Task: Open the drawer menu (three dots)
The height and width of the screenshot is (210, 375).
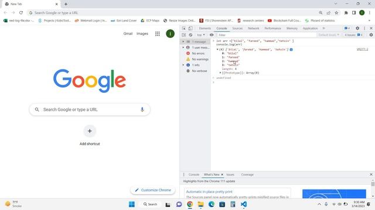Action: [183, 174]
